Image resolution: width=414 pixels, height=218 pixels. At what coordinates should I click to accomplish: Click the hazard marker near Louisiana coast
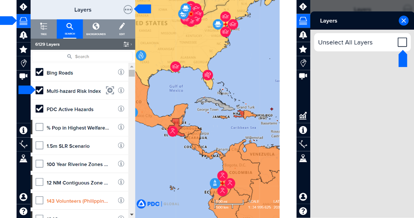(175, 67)
